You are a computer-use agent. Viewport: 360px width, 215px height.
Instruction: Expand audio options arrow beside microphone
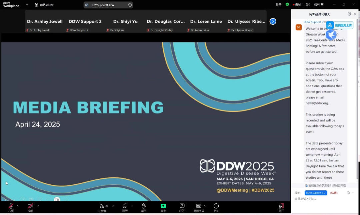point(18,206)
